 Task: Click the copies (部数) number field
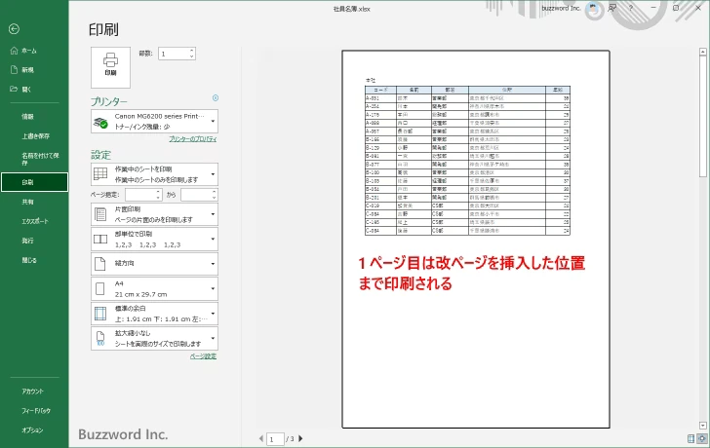click(173, 54)
